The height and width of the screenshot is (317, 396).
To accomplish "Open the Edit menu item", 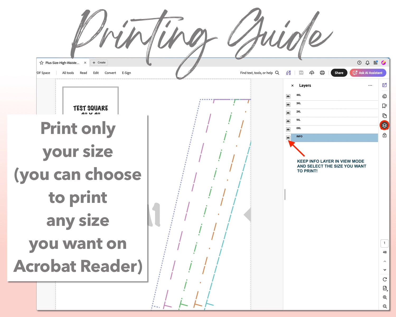I will pos(96,73).
